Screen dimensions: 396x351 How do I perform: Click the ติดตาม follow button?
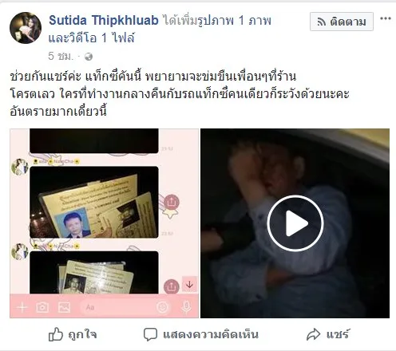342,22
